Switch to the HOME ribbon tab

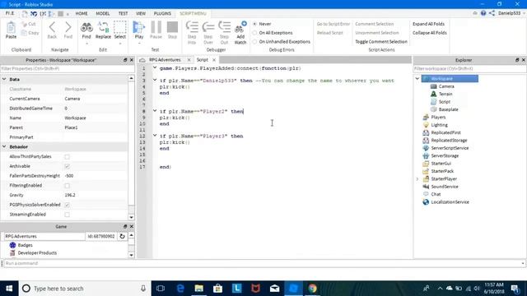pos(82,13)
